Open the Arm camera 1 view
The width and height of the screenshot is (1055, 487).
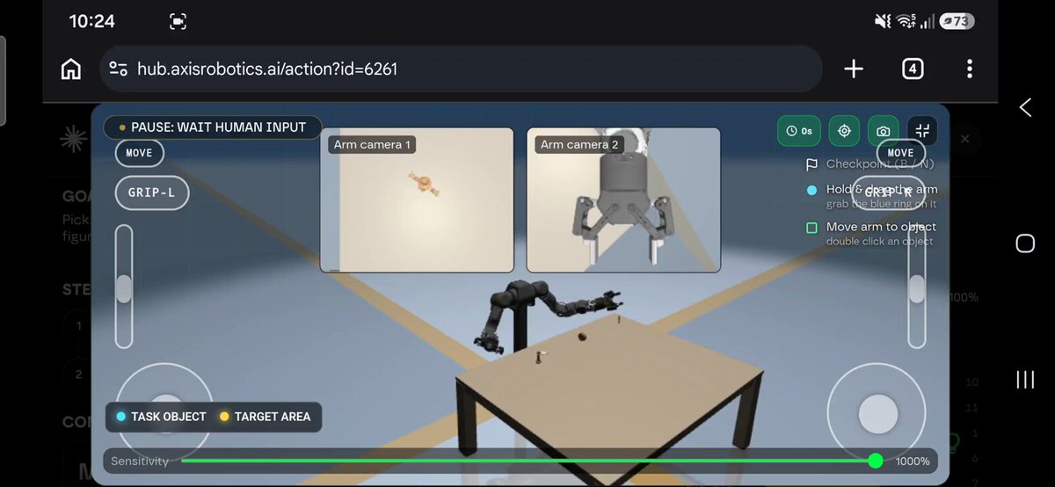(417, 200)
